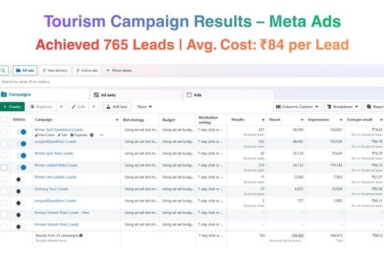Turn on the Winter Leh-Ladakh campaign toggle
The height and width of the screenshot is (256, 384).
tap(20, 179)
